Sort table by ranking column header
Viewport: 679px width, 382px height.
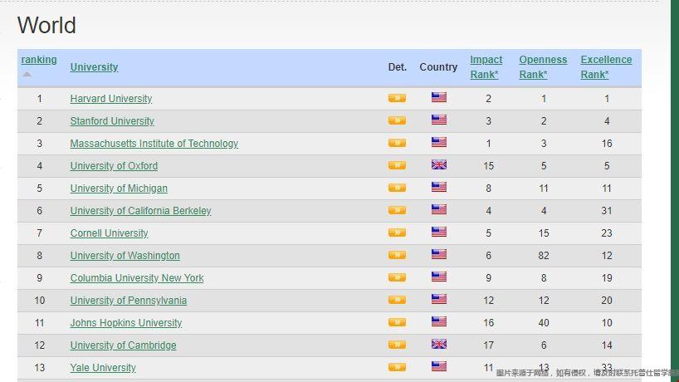click(x=39, y=60)
